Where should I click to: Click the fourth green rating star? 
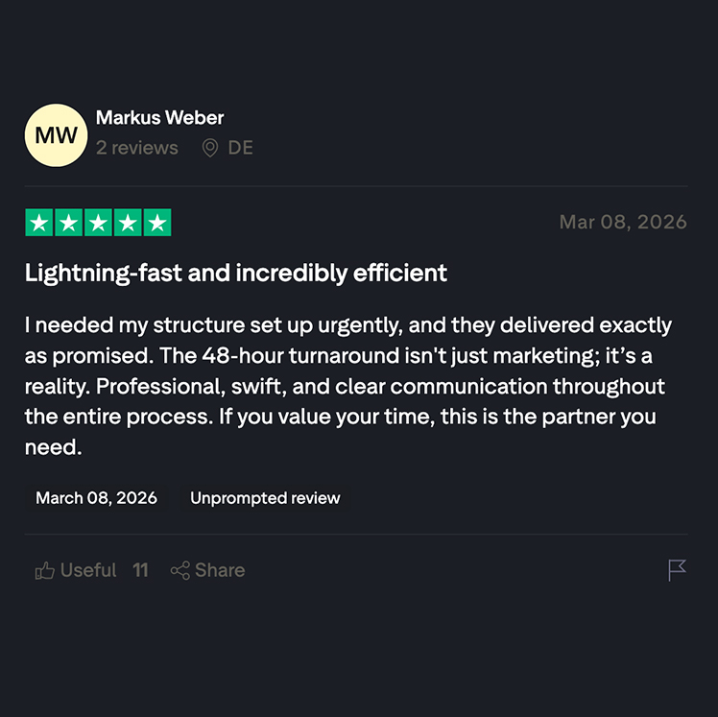point(127,223)
